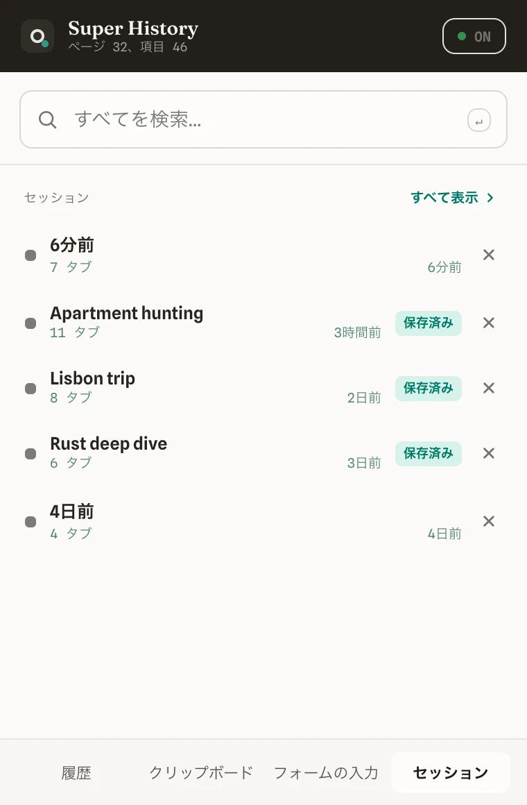
Task: Remove the Rust deep dive session
Action: click(x=489, y=452)
